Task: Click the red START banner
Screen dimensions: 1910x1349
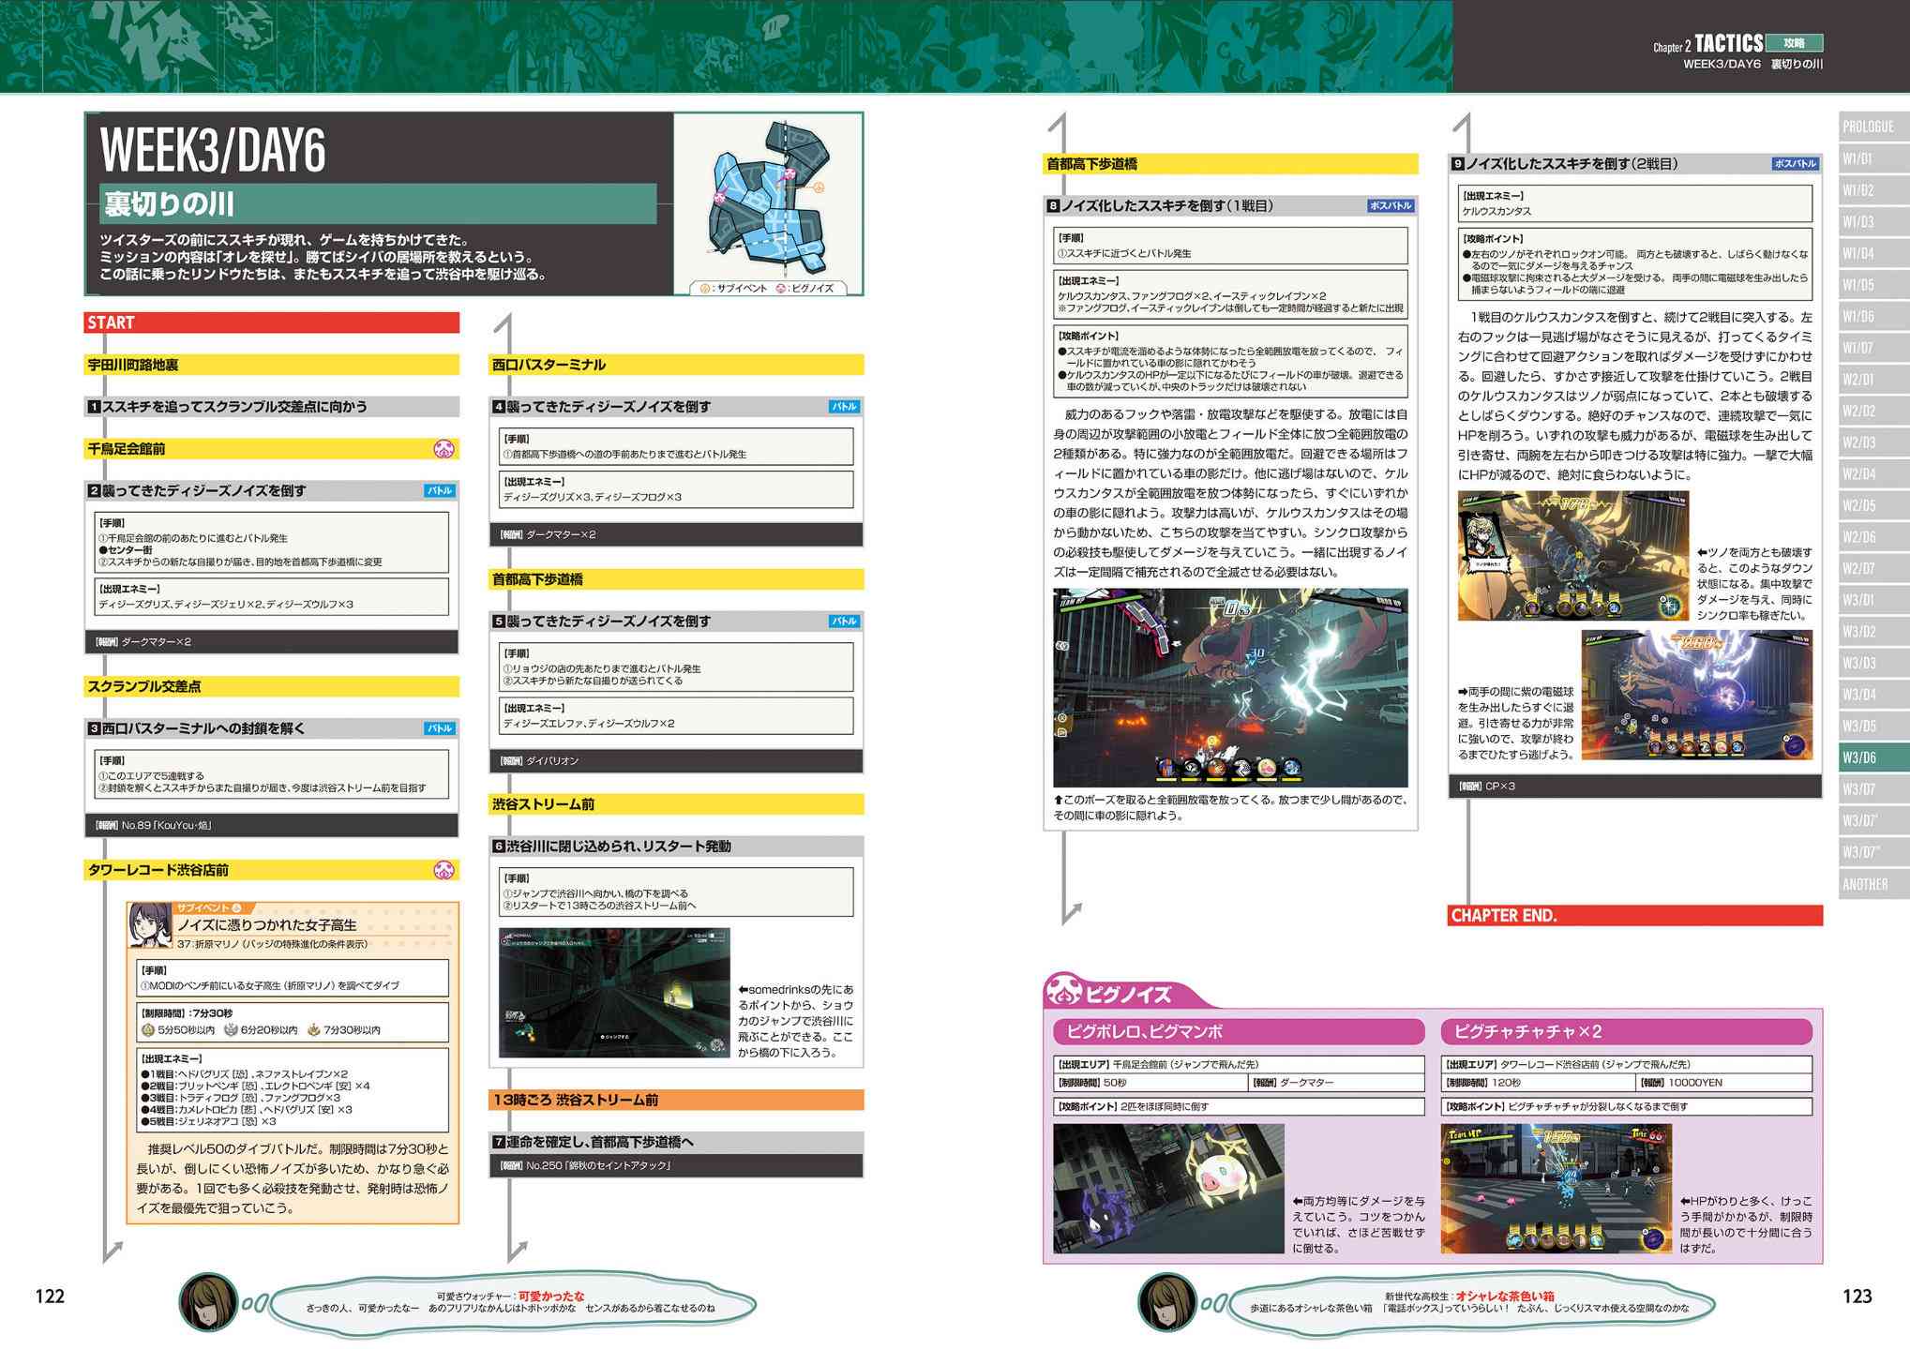Action: click(x=272, y=322)
